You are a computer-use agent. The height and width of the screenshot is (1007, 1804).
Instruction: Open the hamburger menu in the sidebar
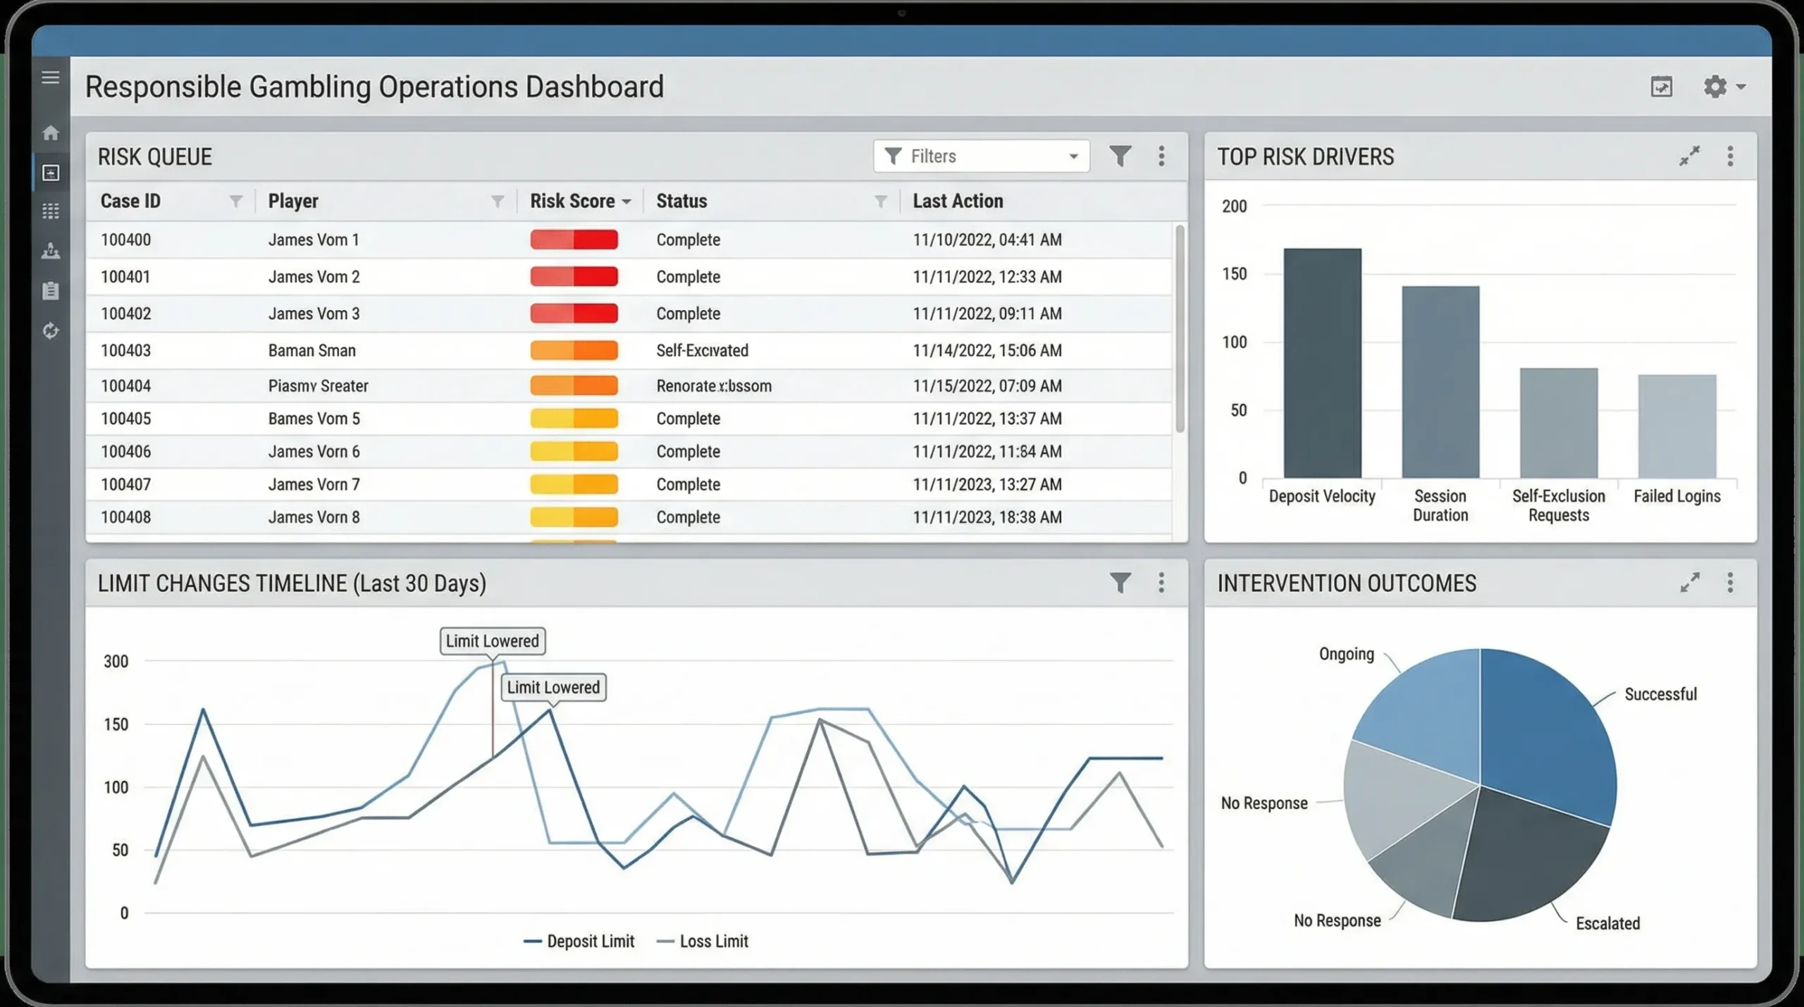[50, 78]
